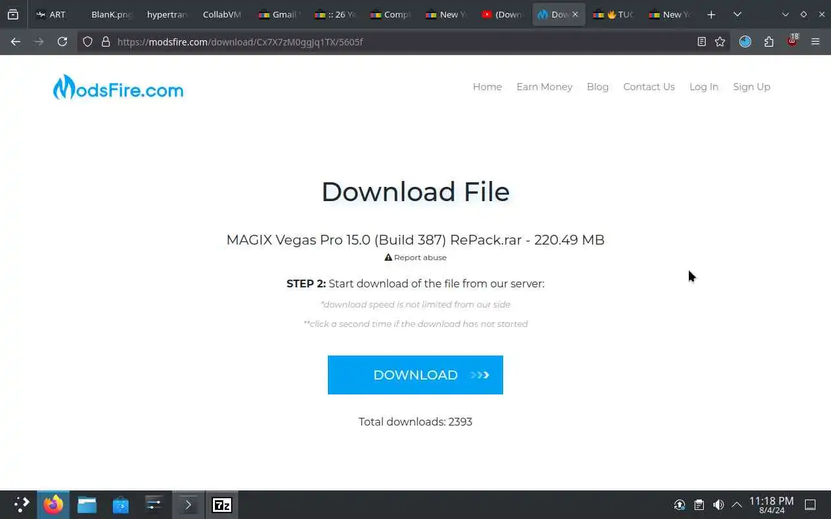
Task: Open the round blue toolbar extension icon
Action: (x=745, y=42)
